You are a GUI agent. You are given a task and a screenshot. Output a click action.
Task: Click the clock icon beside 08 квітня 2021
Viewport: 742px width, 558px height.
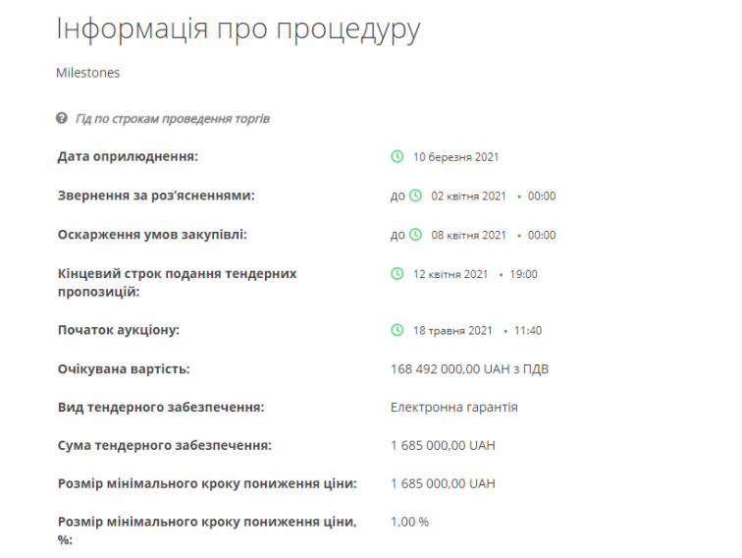(x=416, y=235)
